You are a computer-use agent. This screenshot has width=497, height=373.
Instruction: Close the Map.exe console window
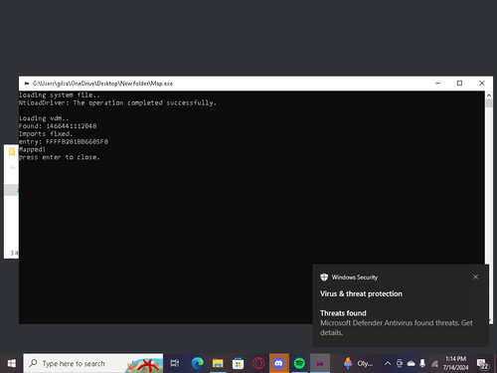(482, 84)
